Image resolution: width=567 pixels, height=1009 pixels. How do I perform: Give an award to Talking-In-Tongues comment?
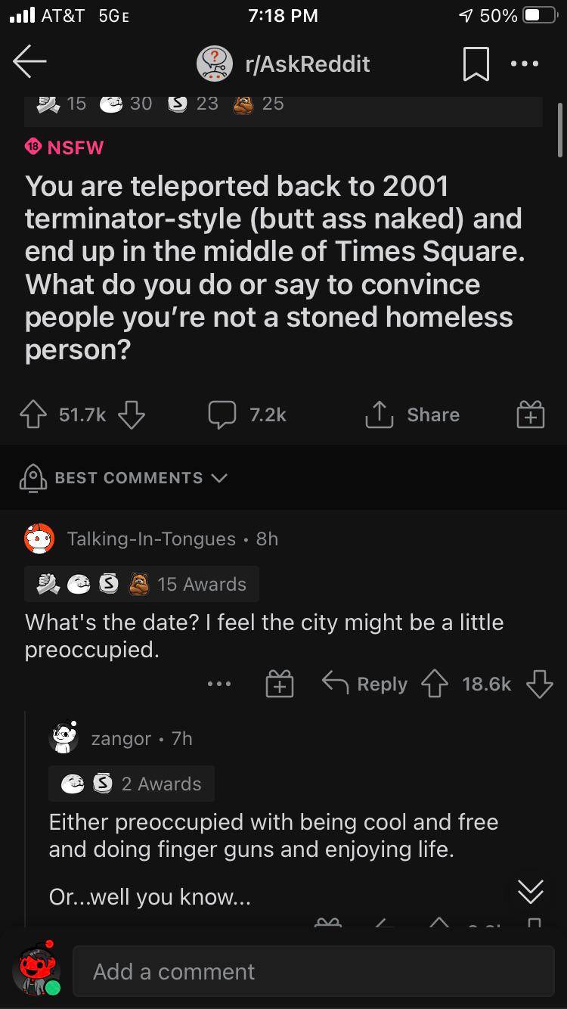279,684
